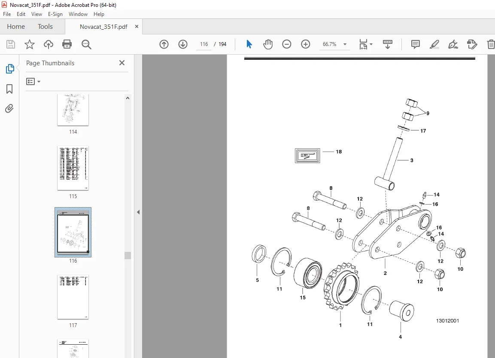This screenshot has height=358, width=495.
Task: Open the View menu
Action: [x=36, y=14]
